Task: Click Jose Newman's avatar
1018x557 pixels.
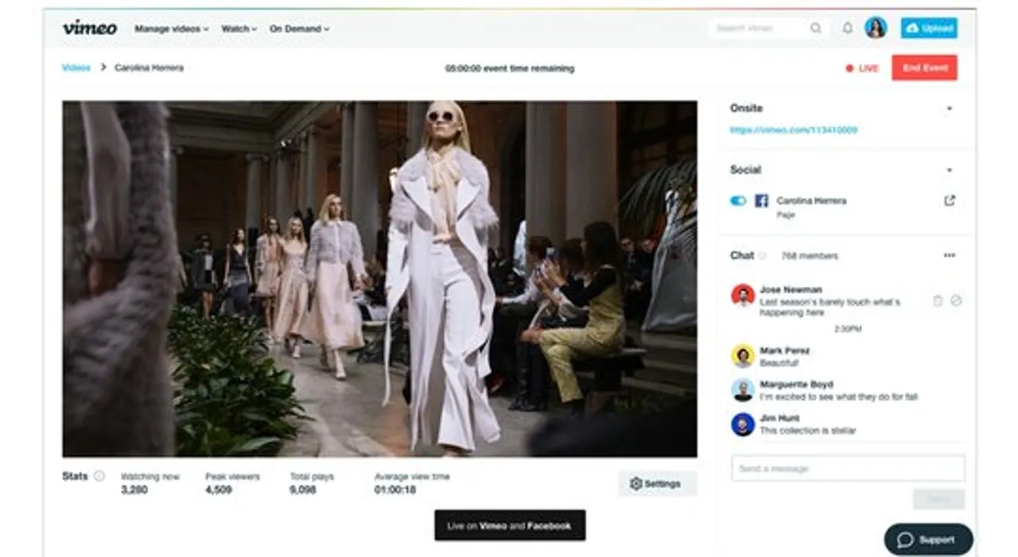Action: [x=743, y=296]
